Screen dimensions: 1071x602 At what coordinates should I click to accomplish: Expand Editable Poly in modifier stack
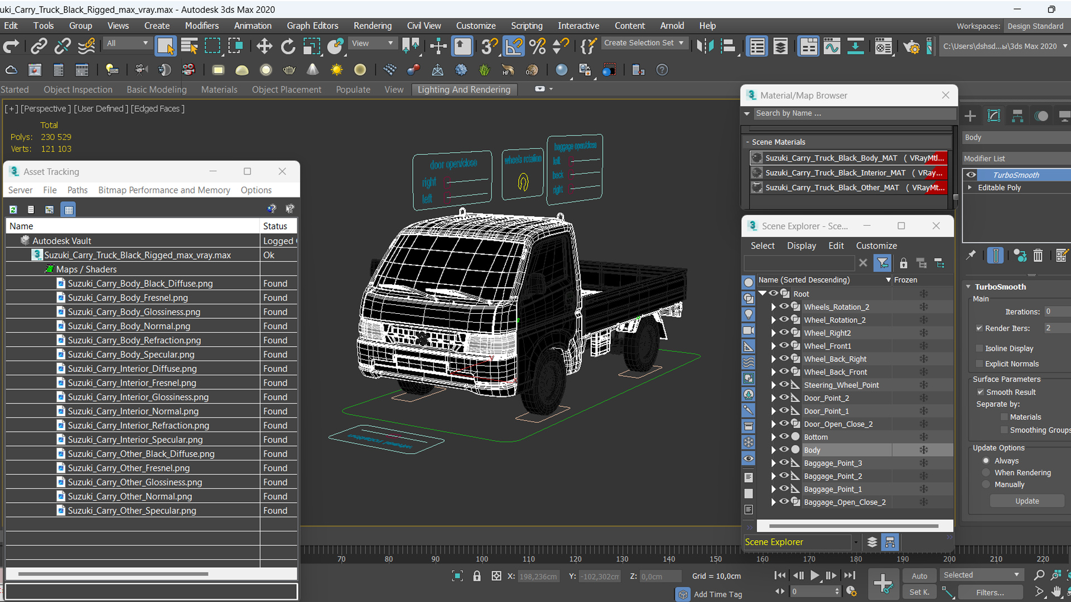(970, 187)
